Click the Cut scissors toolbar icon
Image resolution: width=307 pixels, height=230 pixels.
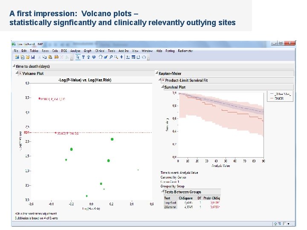(39, 57)
